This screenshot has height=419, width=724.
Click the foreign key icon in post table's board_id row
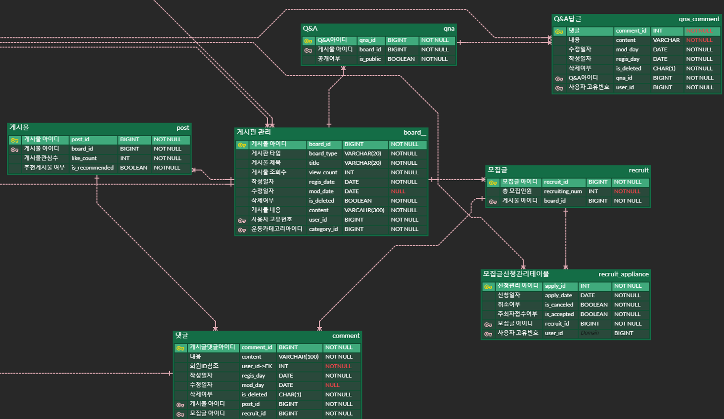coord(14,150)
